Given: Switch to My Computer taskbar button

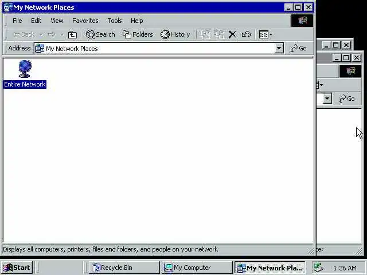Looking at the screenshot, I should tap(197, 268).
